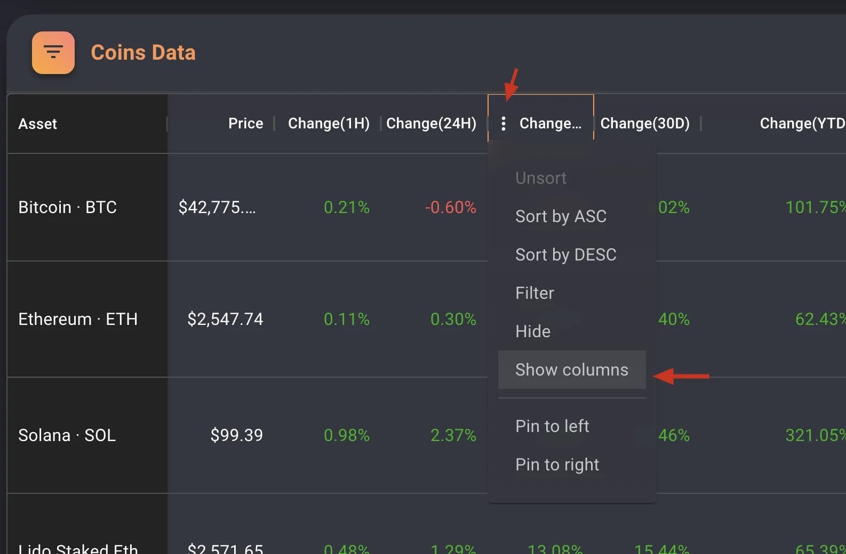
Task: Click the orange filter icon button
Action: point(53,53)
